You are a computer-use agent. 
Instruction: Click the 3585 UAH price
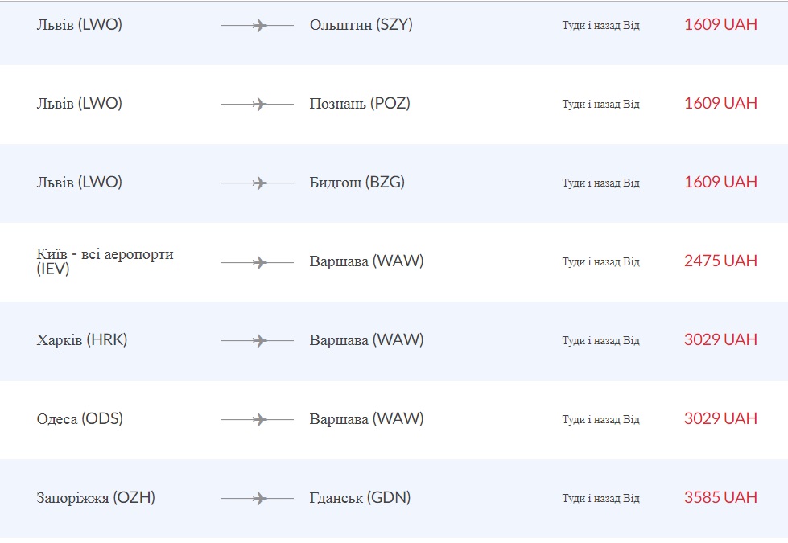[720, 497]
